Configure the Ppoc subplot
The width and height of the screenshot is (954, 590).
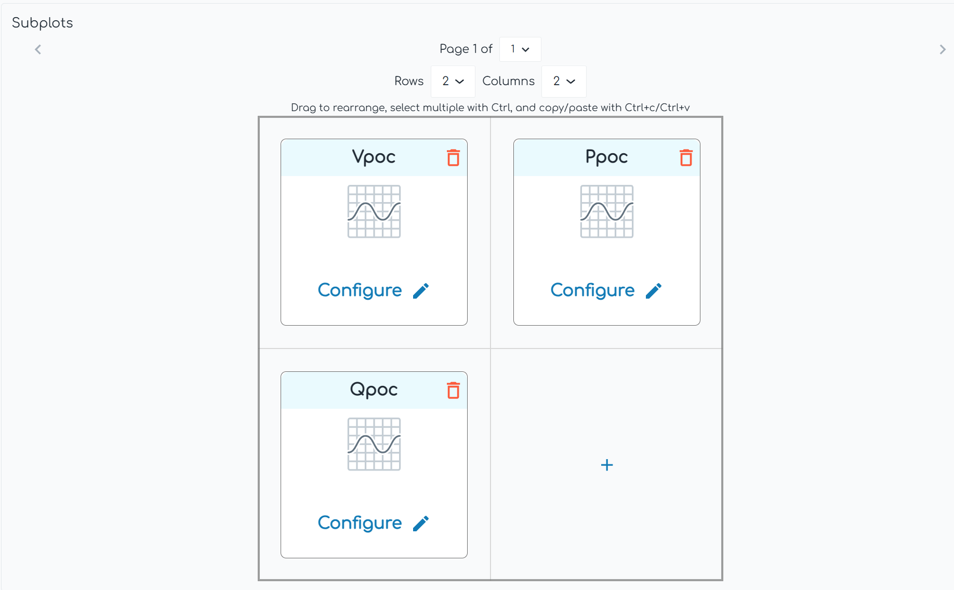click(x=592, y=290)
